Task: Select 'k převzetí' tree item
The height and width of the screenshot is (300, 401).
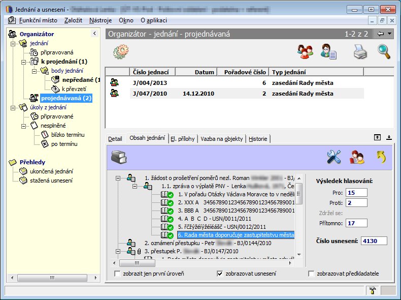Action: [x=74, y=89]
